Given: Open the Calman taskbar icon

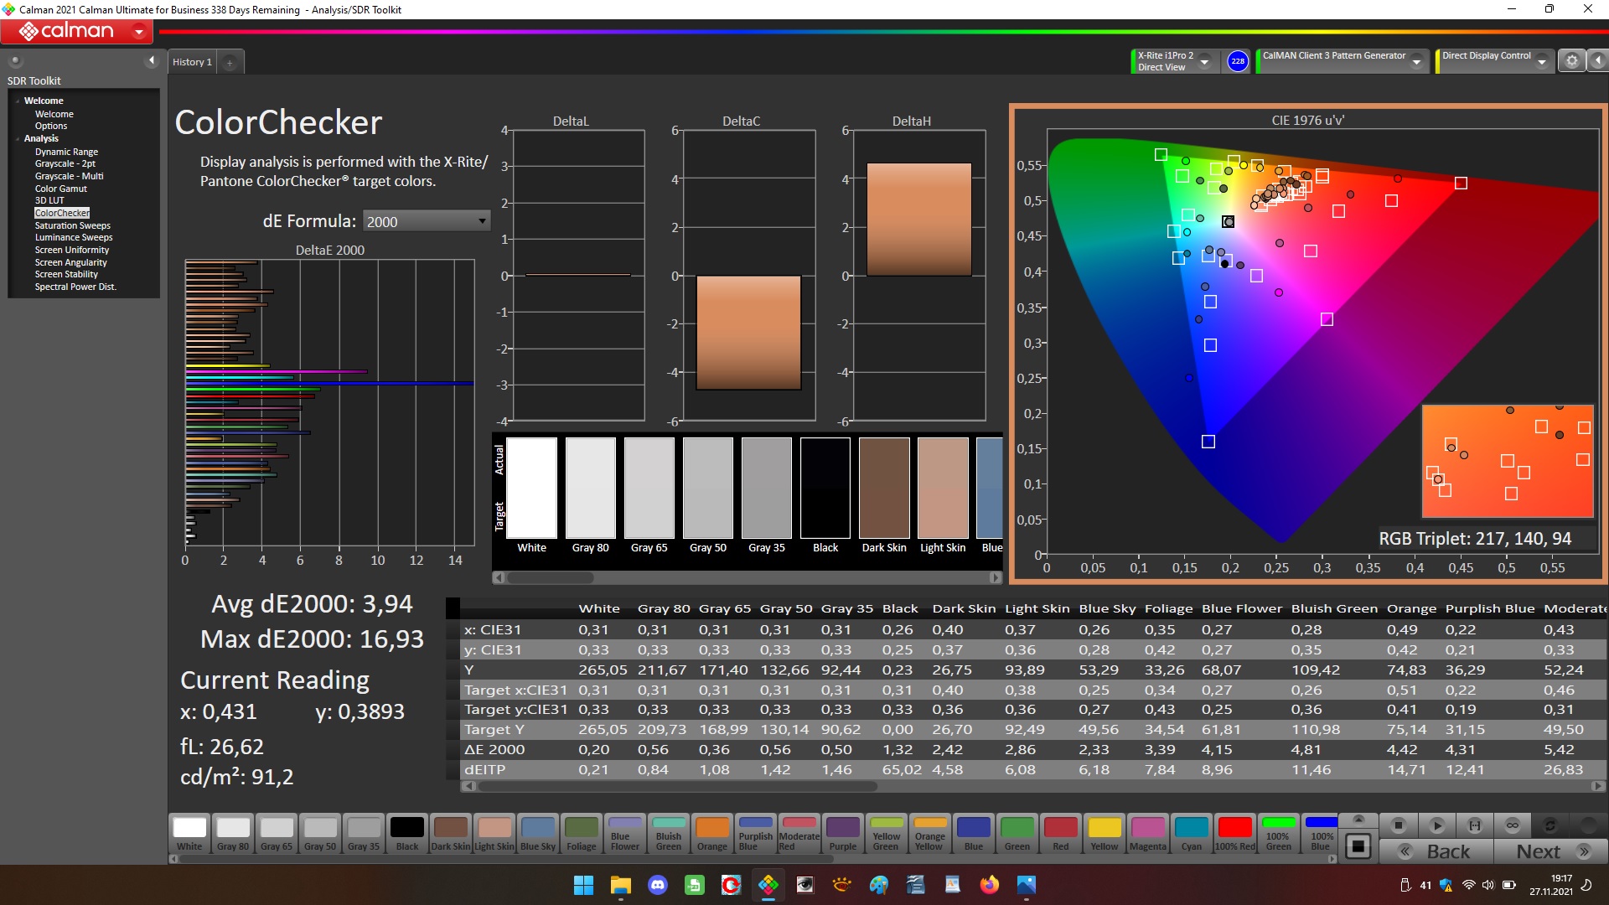Looking at the screenshot, I should (768, 885).
